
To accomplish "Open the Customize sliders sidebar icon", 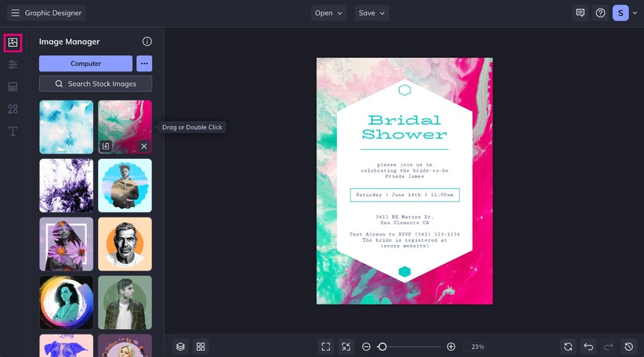I will point(13,65).
